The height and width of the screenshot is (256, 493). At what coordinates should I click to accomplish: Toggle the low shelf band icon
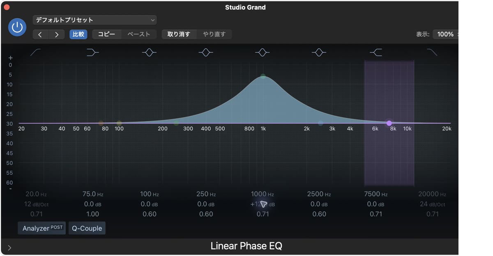93,52
